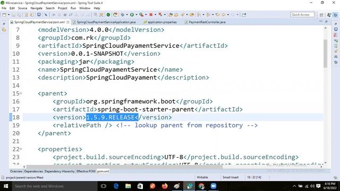Open Microsoft Edge from the taskbar

click(116, 186)
